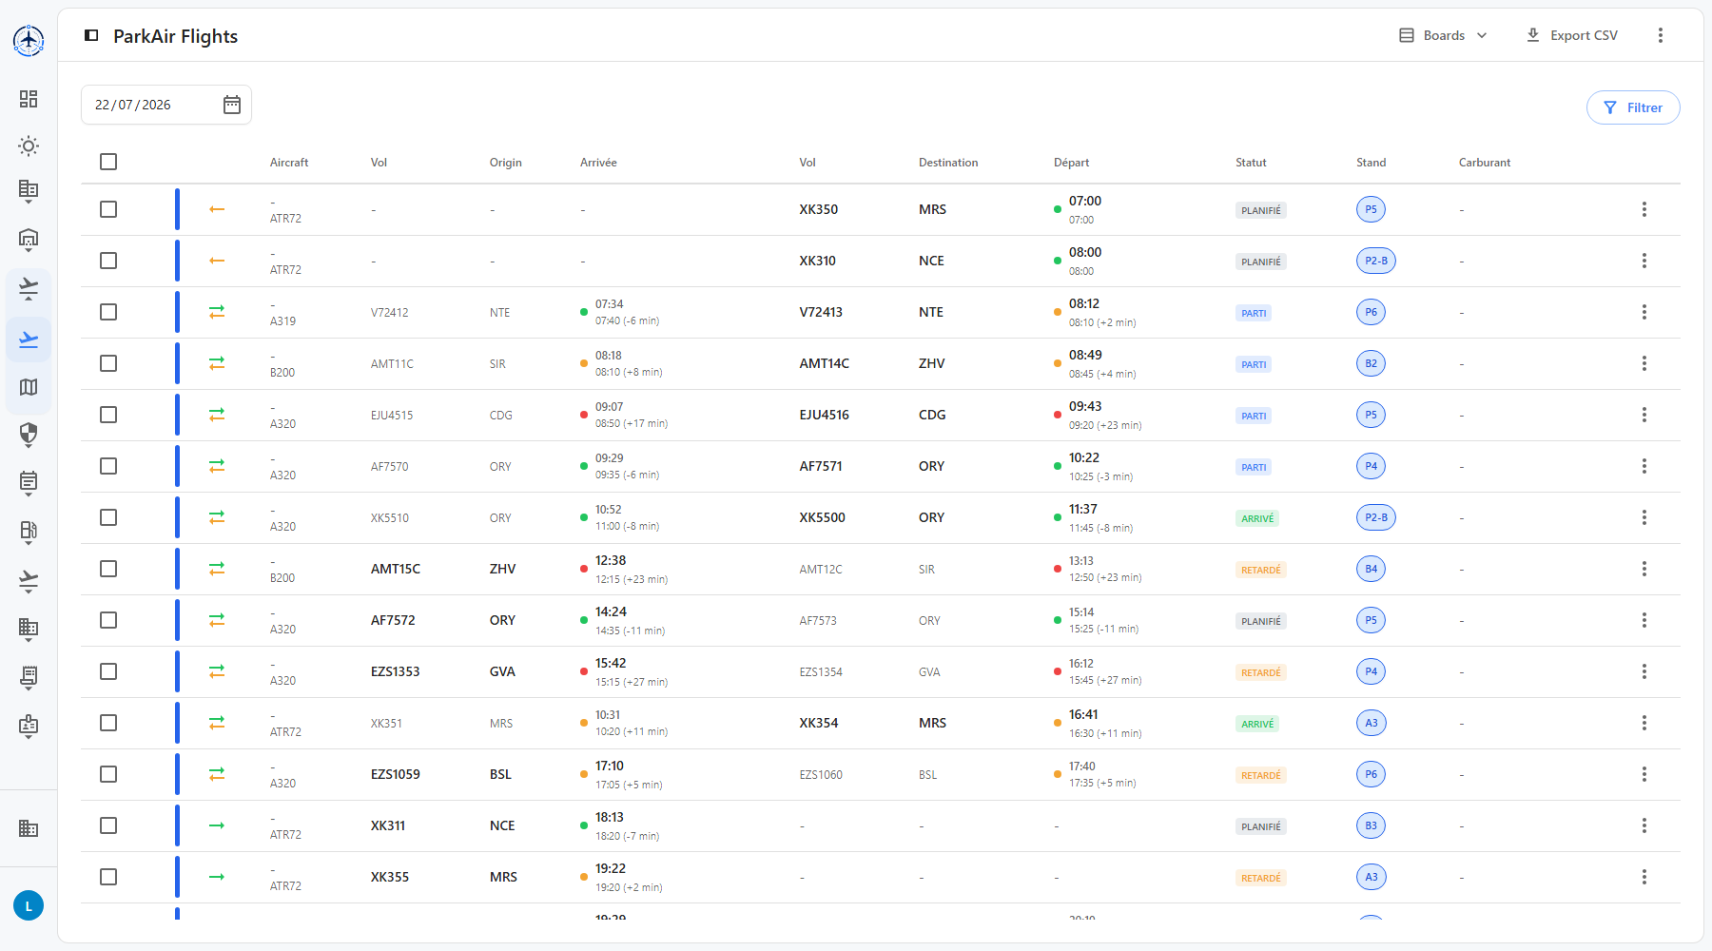
Task: Click the Départ column header
Action: pos(1071,163)
